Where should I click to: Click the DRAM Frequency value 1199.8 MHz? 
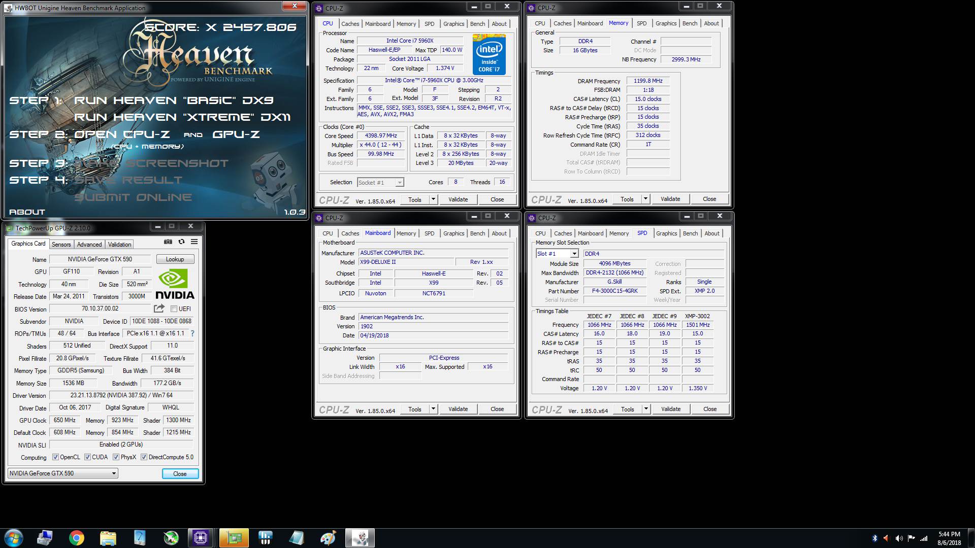coord(648,81)
